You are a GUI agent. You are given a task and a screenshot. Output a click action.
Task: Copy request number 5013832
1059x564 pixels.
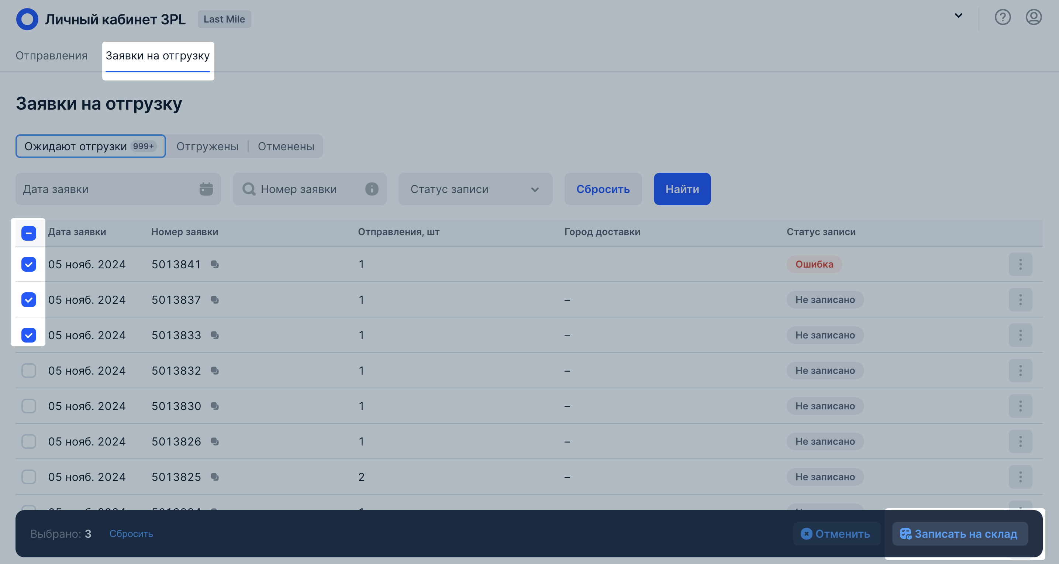[x=215, y=370]
